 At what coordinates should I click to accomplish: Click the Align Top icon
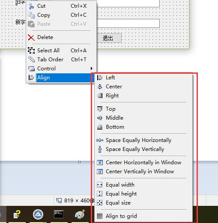[100, 109]
